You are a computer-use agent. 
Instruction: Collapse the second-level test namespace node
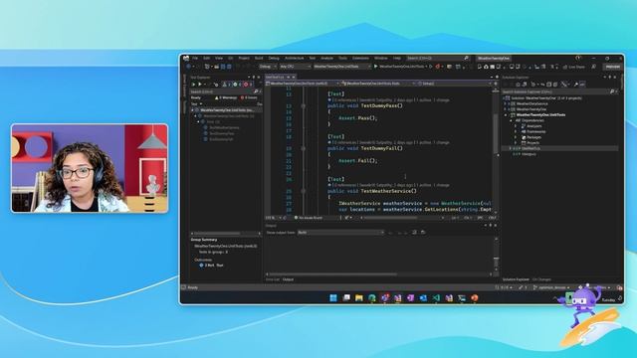[196, 115]
